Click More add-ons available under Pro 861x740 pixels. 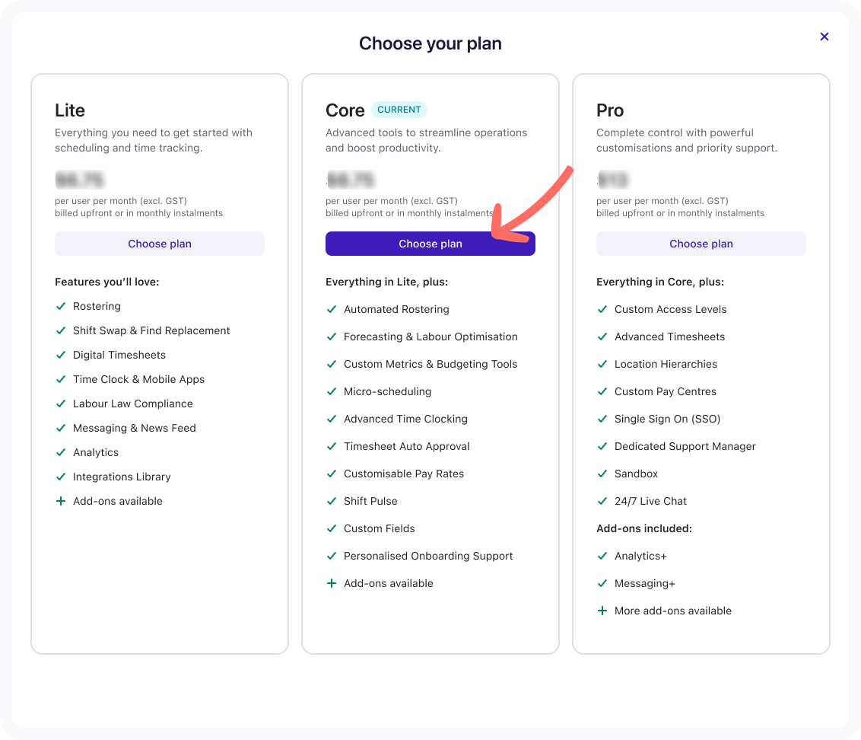click(x=673, y=611)
